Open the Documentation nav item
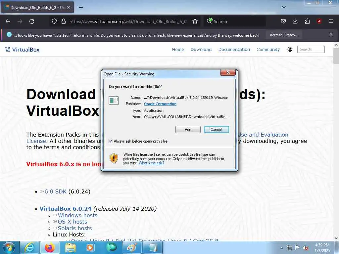 (x=234, y=50)
